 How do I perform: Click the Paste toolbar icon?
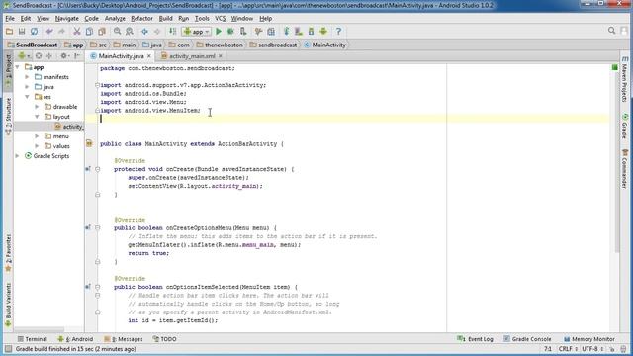(102, 31)
